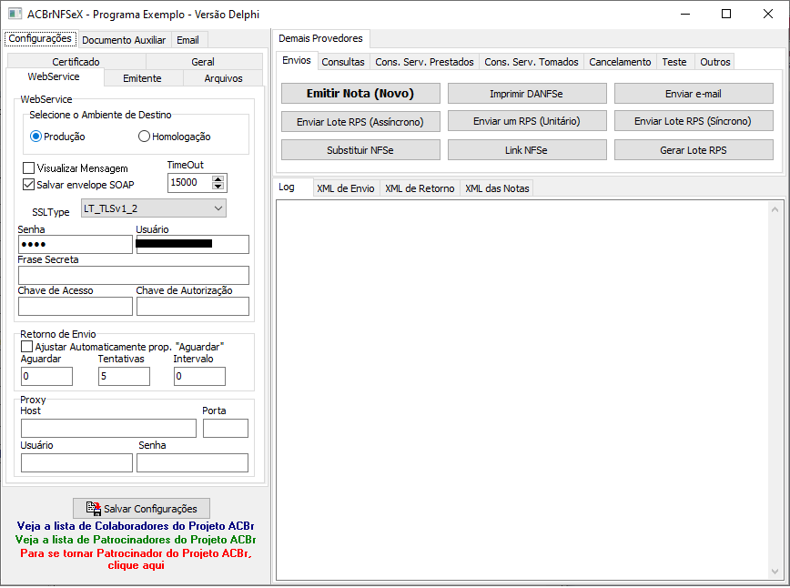This screenshot has width=790, height=588.
Task: Show the XML de Envio tab
Action: point(346,188)
